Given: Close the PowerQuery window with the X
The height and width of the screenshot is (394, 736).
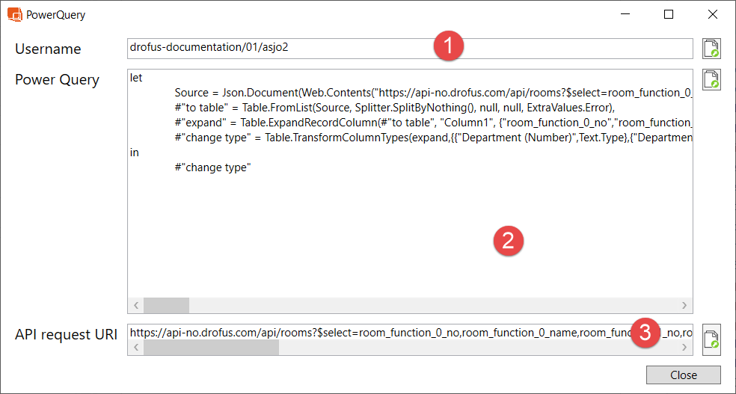Looking at the screenshot, I should [x=713, y=14].
